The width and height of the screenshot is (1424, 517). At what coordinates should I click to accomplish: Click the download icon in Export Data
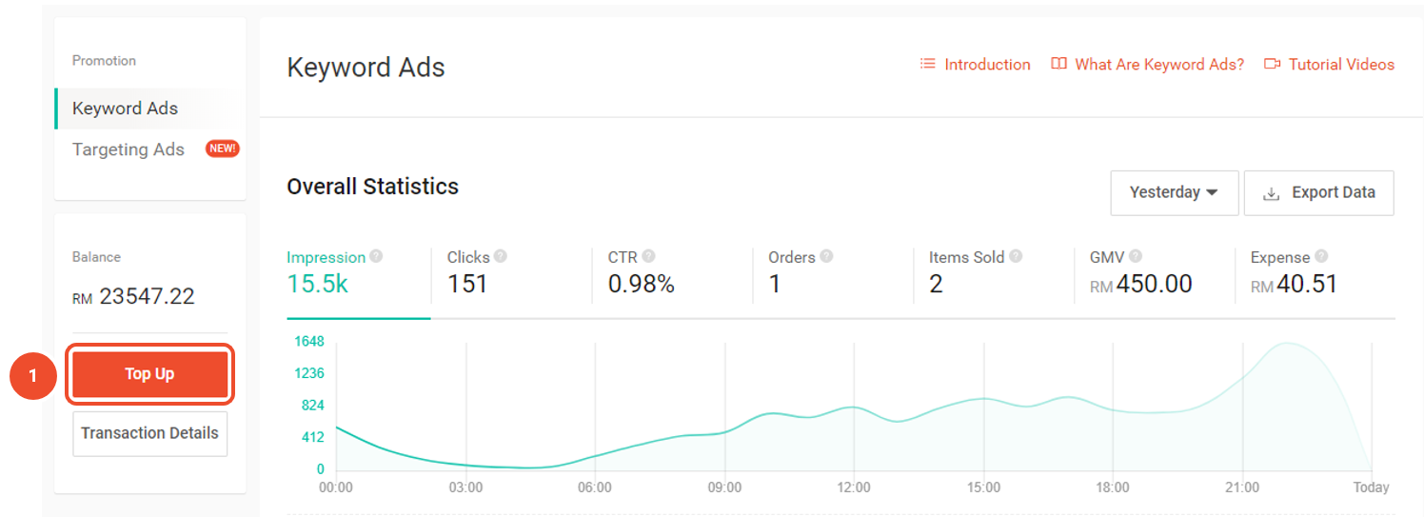1271,193
